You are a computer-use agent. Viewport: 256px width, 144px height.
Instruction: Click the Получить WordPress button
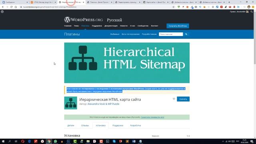point(178,26)
